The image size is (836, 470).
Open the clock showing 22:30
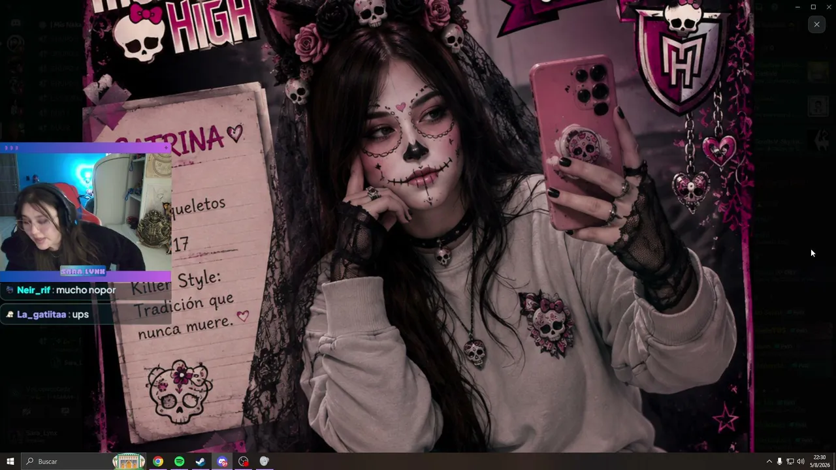pyautogui.click(x=820, y=462)
